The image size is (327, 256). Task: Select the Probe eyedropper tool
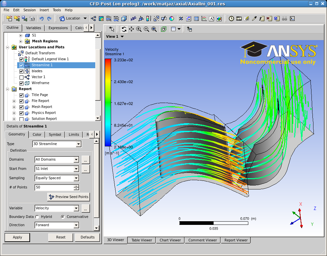(x=254, y=19)
